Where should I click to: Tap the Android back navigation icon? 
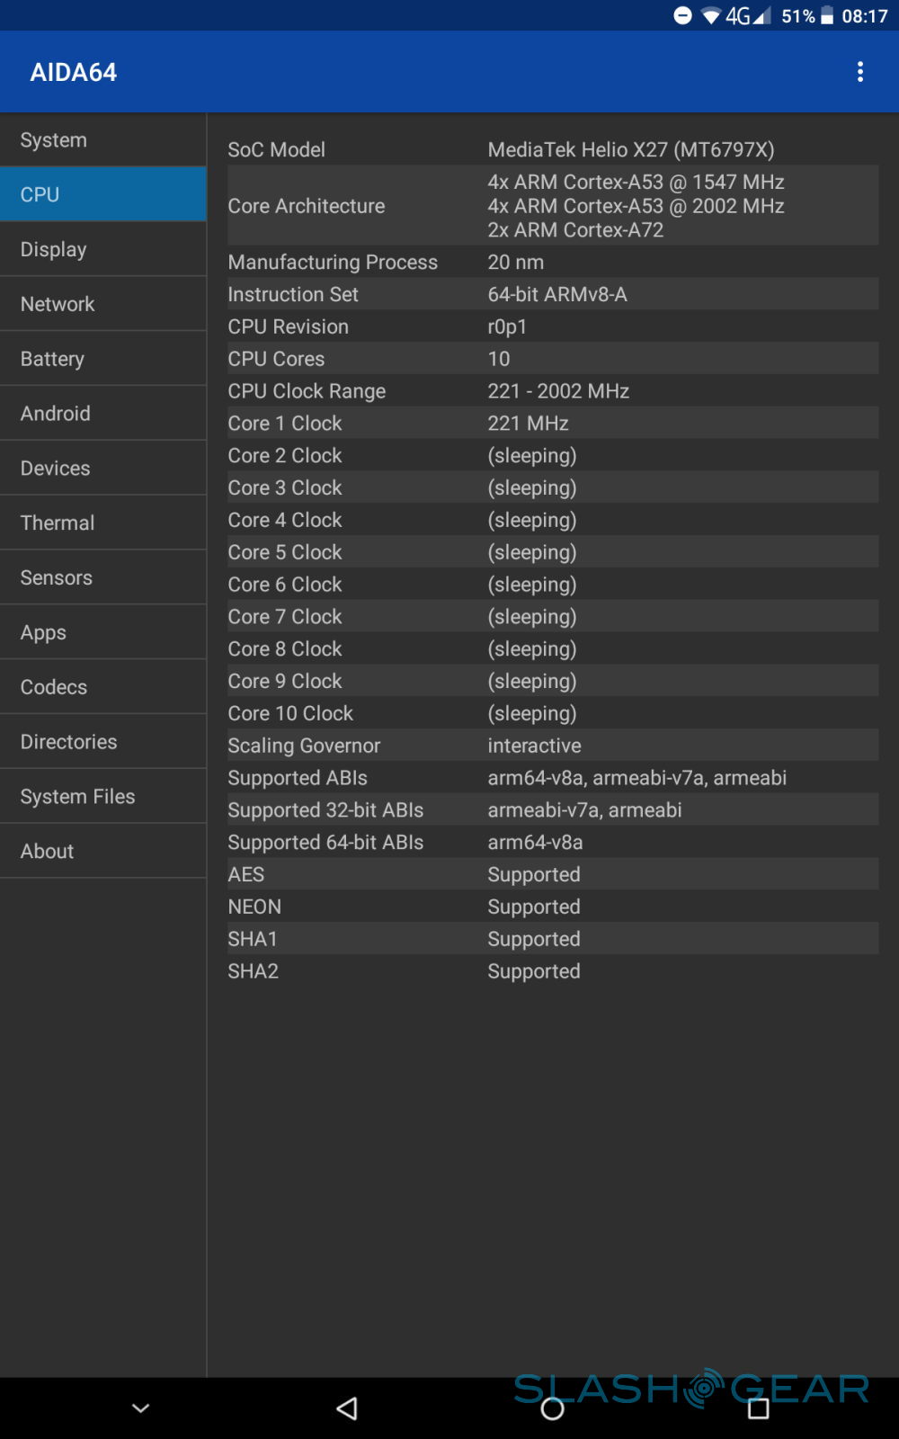(347, 1408)
